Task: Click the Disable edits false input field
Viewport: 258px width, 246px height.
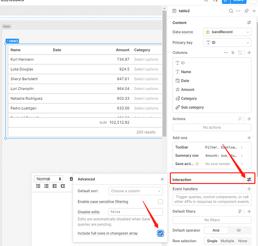Action: tap(136, 212)
